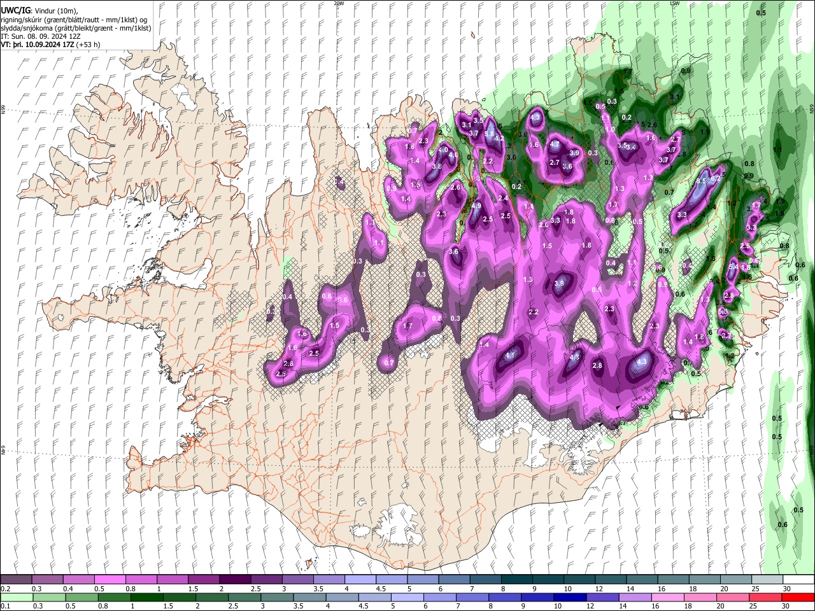The height and width of the screenshot is (611, 815).
Task: Click the '4.9' precipitation value on the map
Action: [476, 206]
